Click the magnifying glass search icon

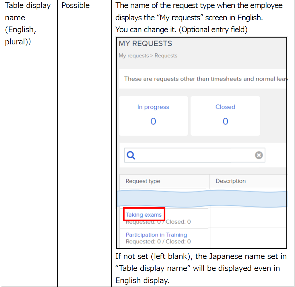pyautogui.click(x=130, y=155)
